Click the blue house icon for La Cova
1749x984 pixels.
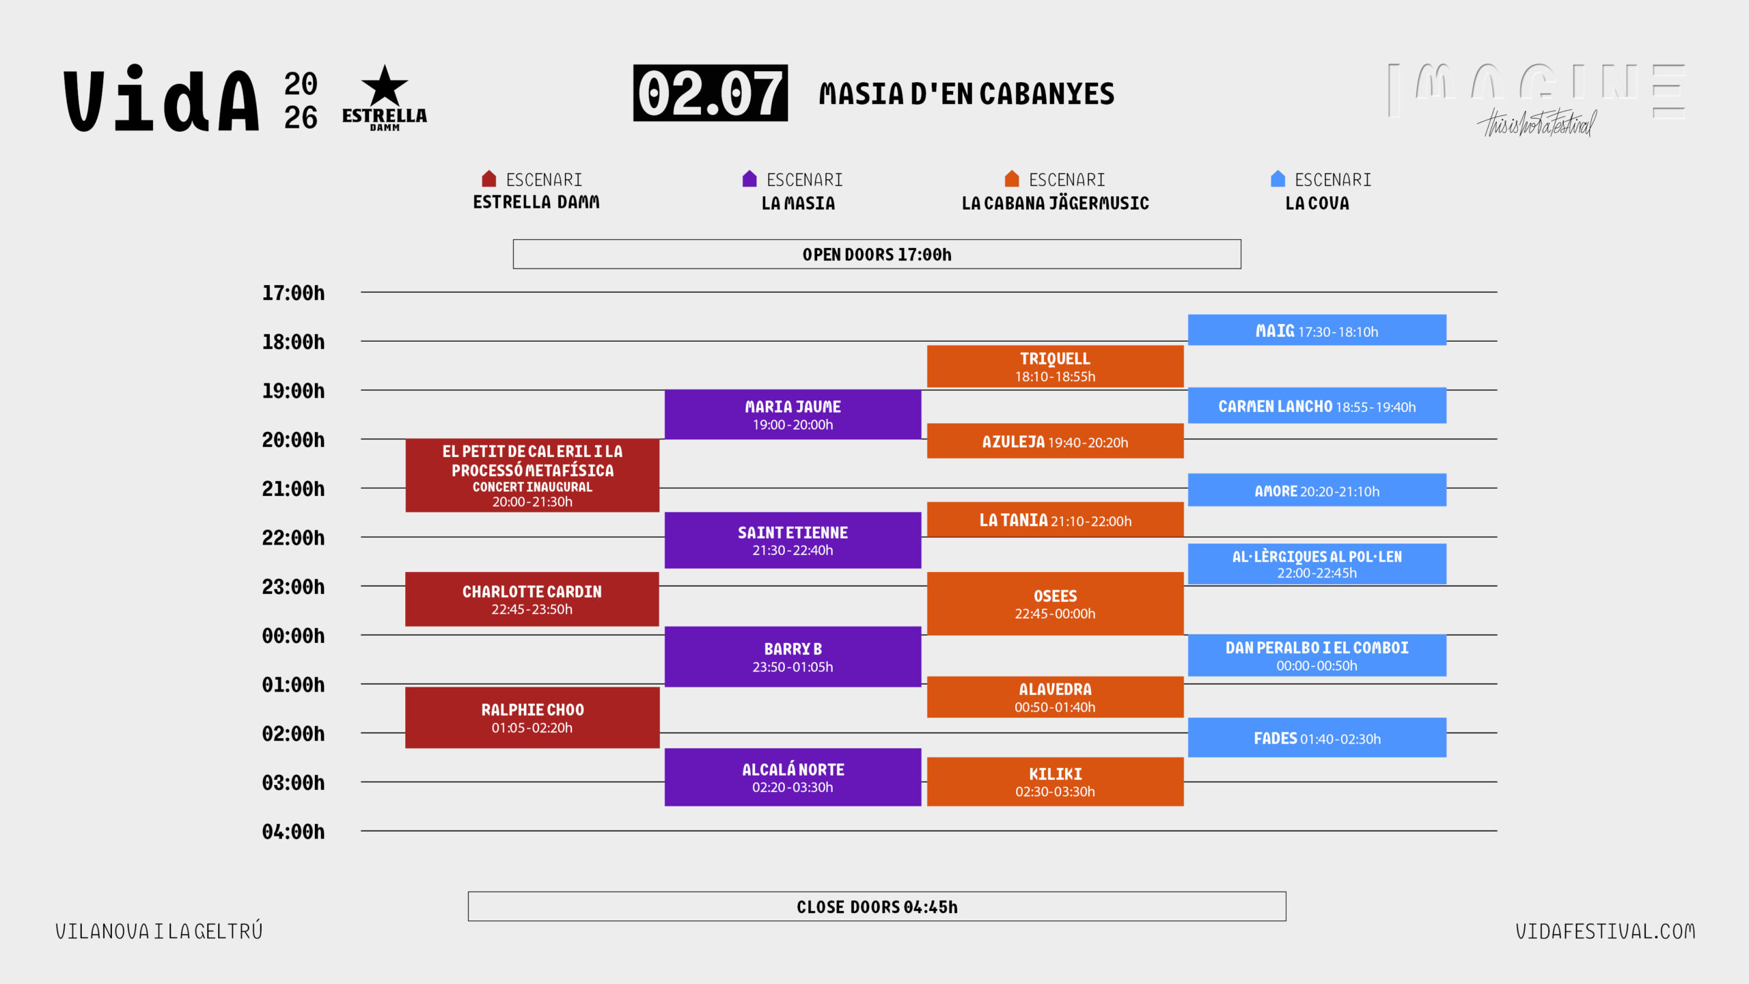[1278, 179]
